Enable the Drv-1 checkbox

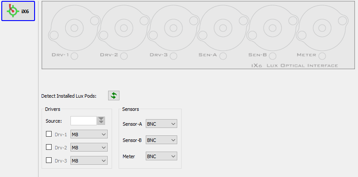coord(49,135)
